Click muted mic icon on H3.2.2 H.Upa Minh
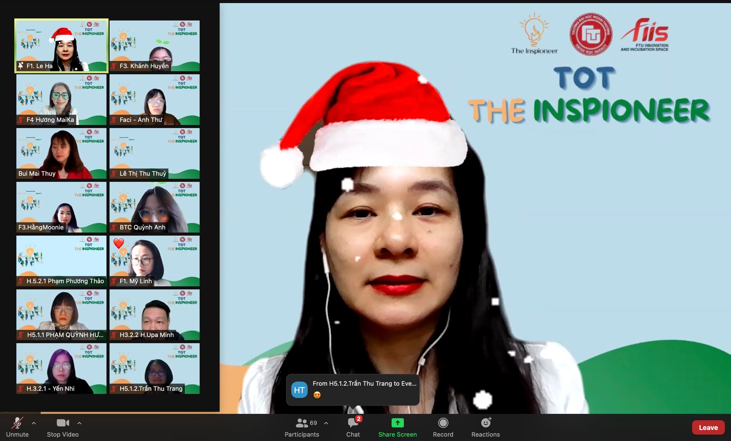731x441 pixels. click(114, 335)
